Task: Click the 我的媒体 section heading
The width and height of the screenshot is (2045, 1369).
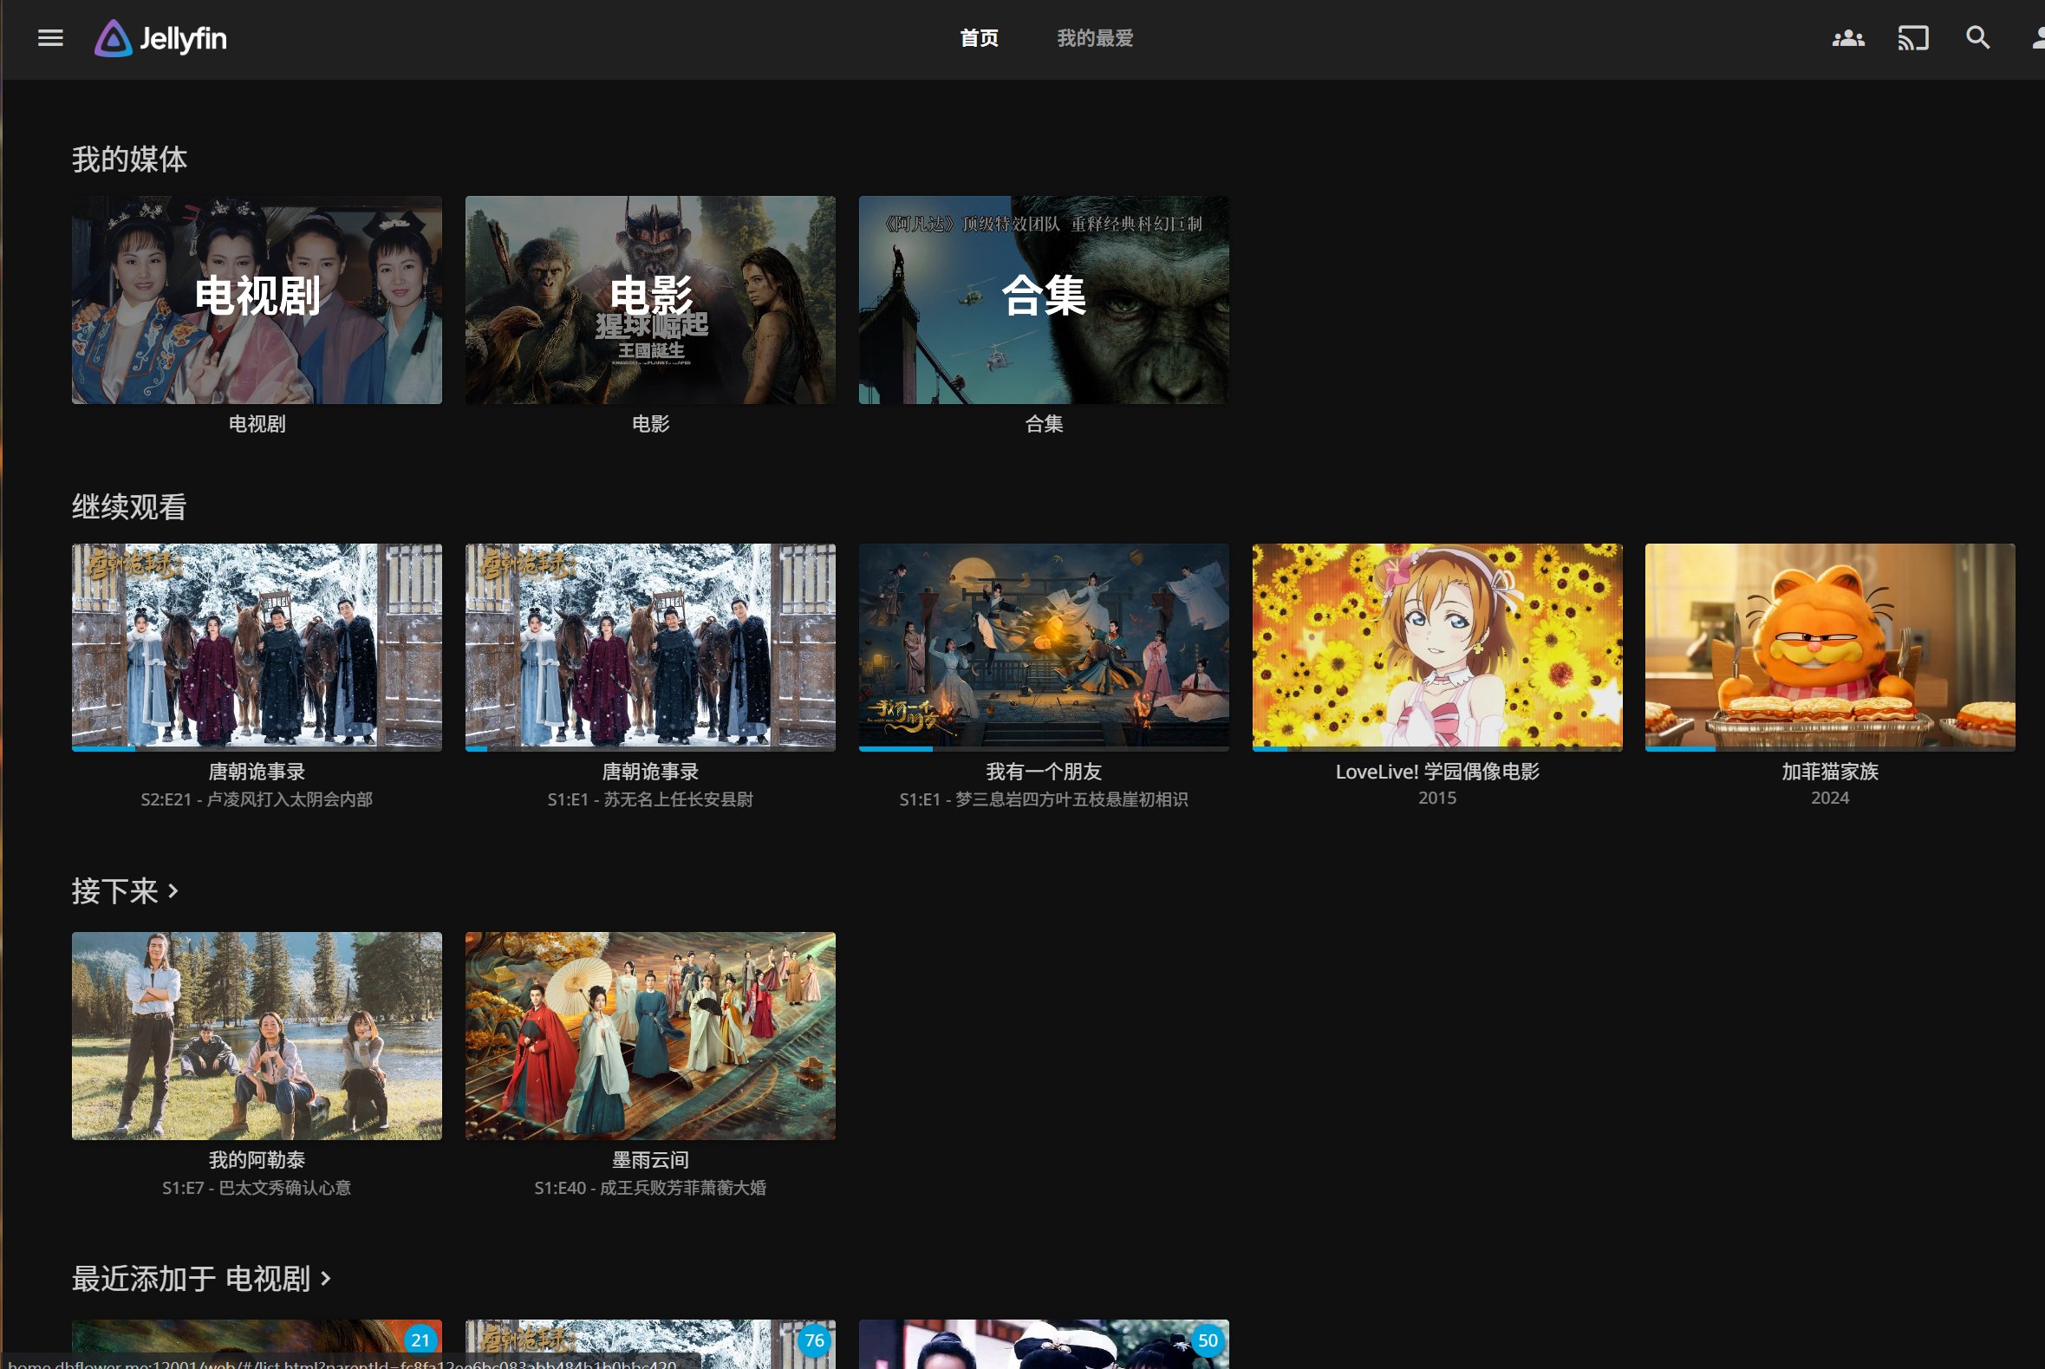Action: pyautogui.click(x=129, y=159)
